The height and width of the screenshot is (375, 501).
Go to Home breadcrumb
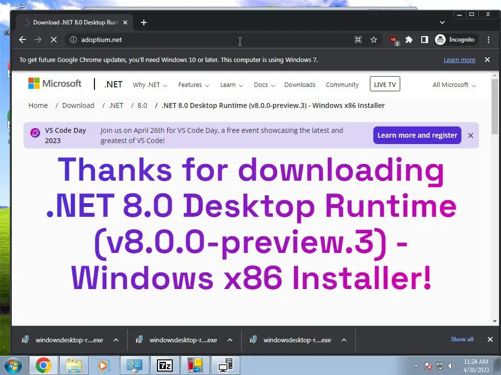(38, 105)
